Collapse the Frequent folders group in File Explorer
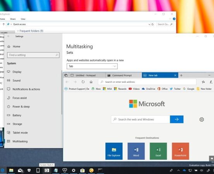This screenshot has width=214, height=174. click(18, 31)
